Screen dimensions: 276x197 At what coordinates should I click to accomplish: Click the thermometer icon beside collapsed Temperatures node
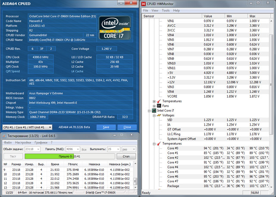159,101
